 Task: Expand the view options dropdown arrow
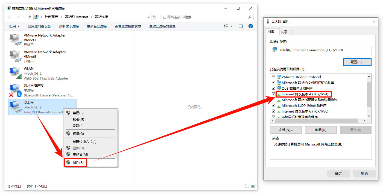pos(232,26)
